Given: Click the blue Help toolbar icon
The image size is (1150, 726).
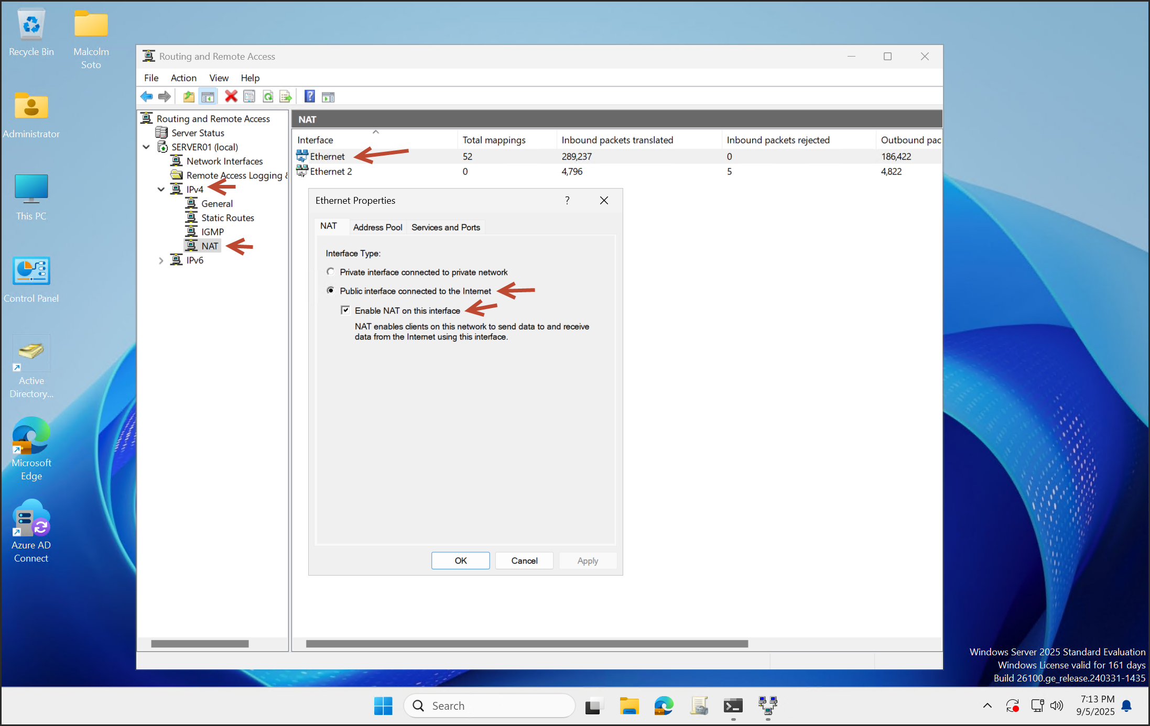Looking at the screenshot, I should click(x=310, y=96).
